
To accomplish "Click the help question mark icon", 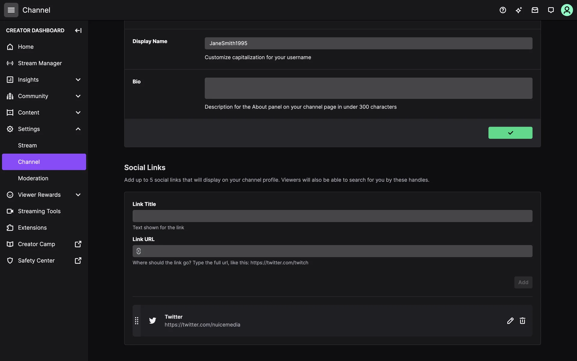I will click(503, 10).
